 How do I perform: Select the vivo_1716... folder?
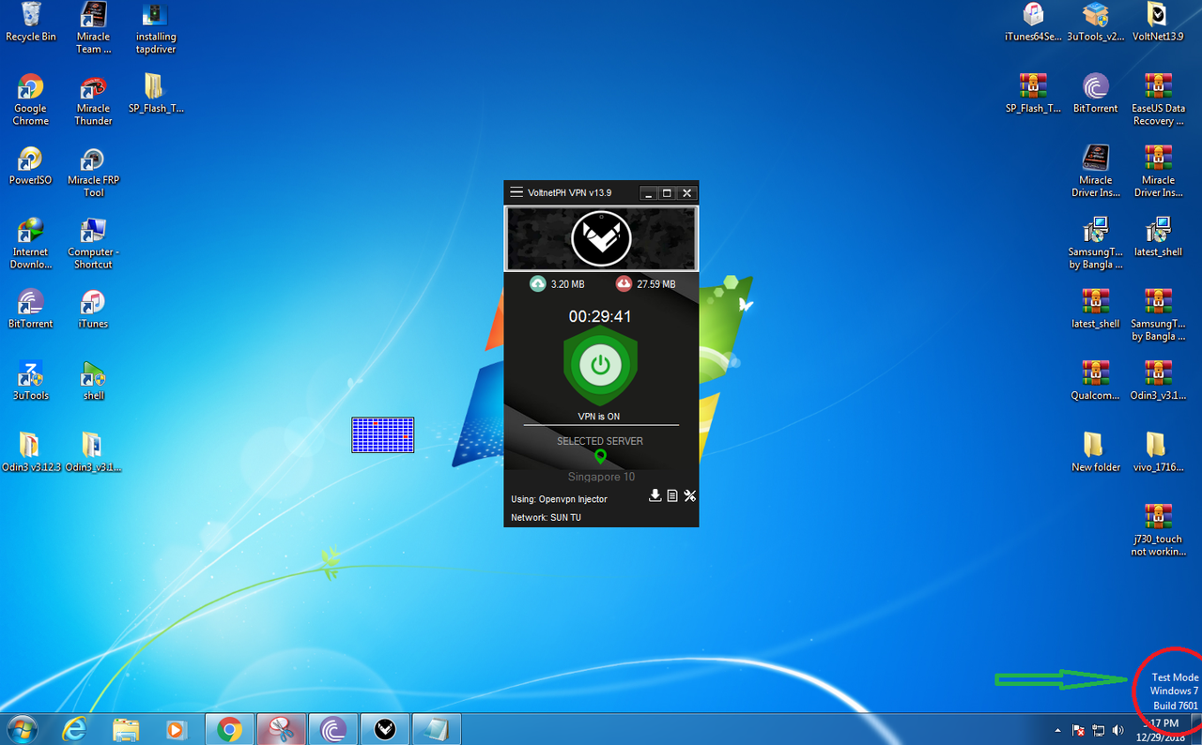[1158, 453]
